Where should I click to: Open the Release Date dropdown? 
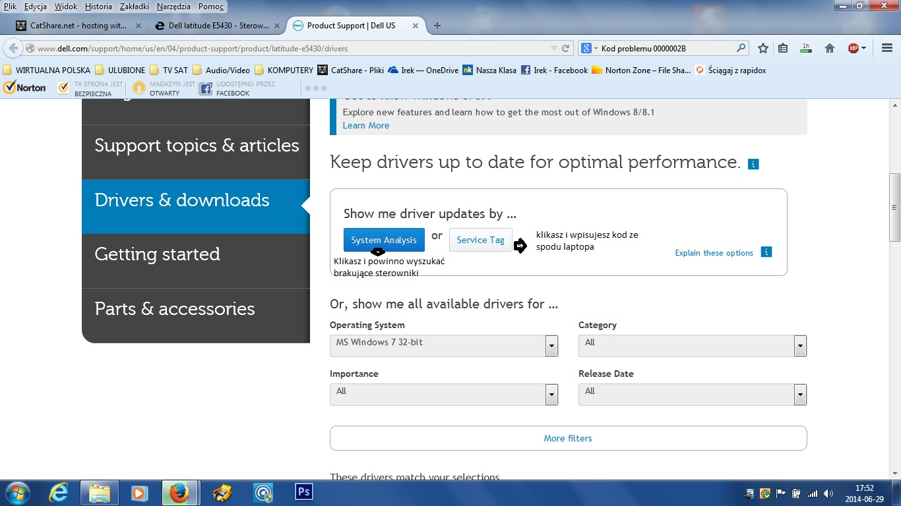click(693, 394)
